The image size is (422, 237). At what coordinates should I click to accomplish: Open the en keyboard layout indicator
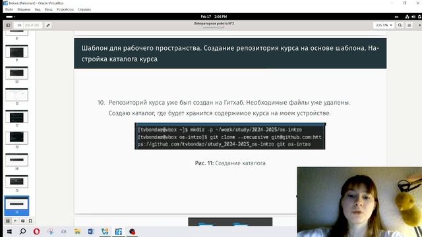coord(396,16)
